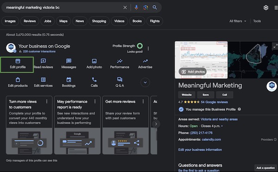Viewport: 278px width, 172px height.
Task: Open the business photo thumbnail
Action: tap(201, 60)
